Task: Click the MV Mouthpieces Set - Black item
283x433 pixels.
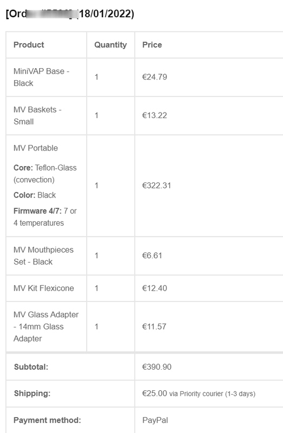Action: 43,255
